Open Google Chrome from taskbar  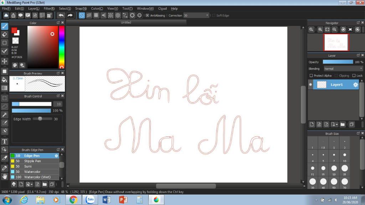click(73, 200)
